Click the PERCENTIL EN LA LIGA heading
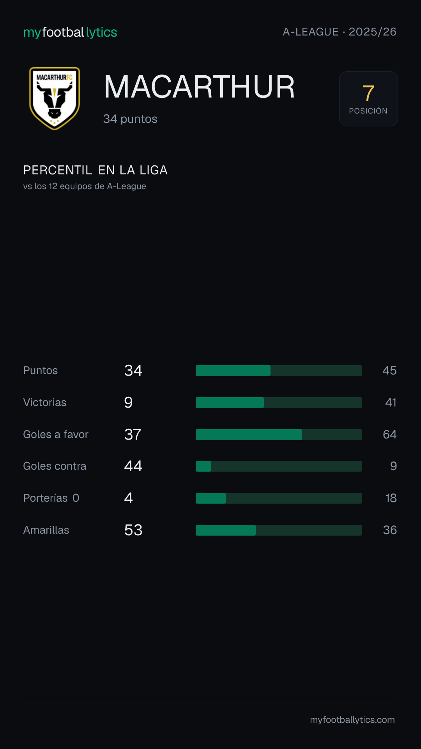Image resolution: width=421 pixels, height=749 pixels. tap(96, 170)
